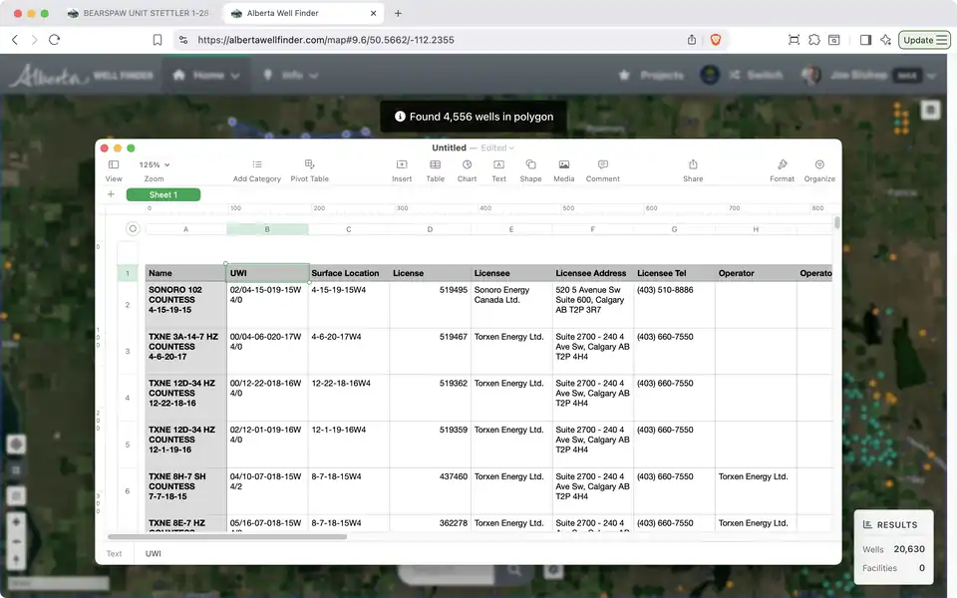
Task: Toggle the browser sidebar panel icon
Action: click(x=865, y=40)
